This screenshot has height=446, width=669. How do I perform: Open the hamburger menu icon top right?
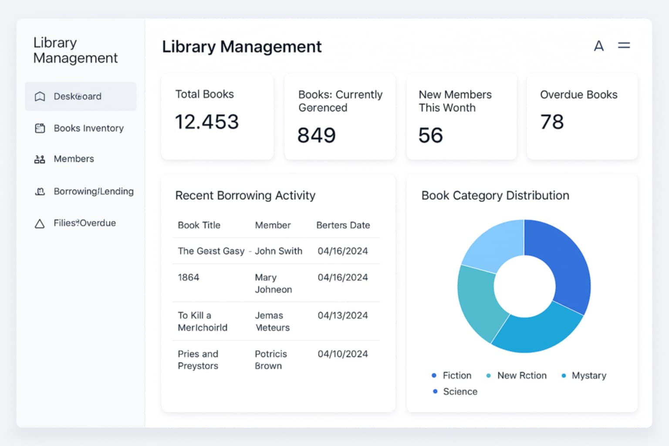point(624,45)
